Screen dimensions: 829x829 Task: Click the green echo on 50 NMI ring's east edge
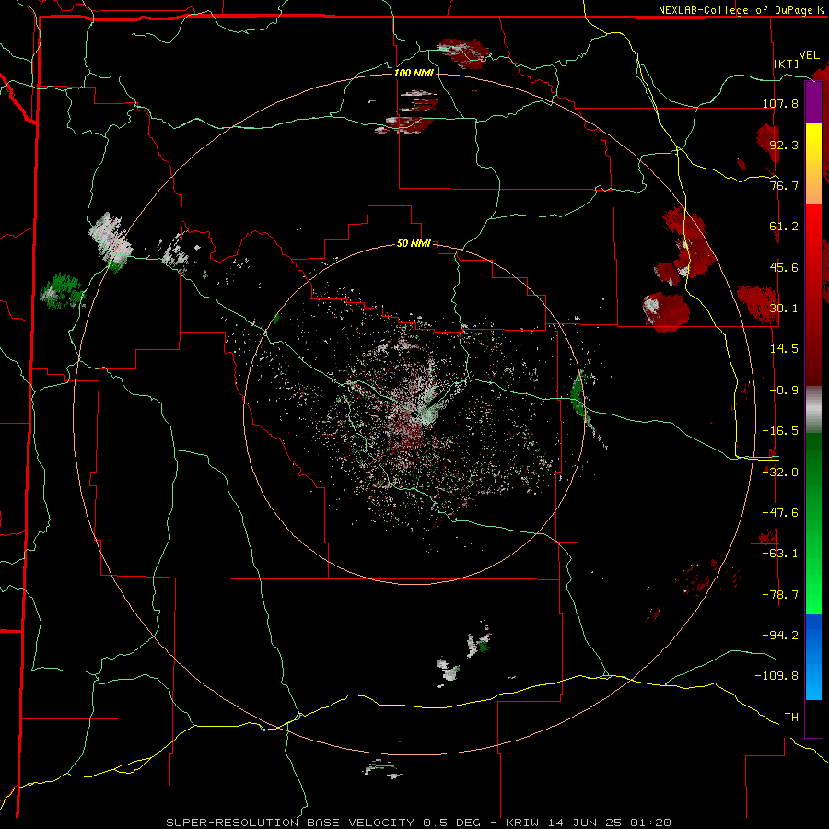click(578, 393)
